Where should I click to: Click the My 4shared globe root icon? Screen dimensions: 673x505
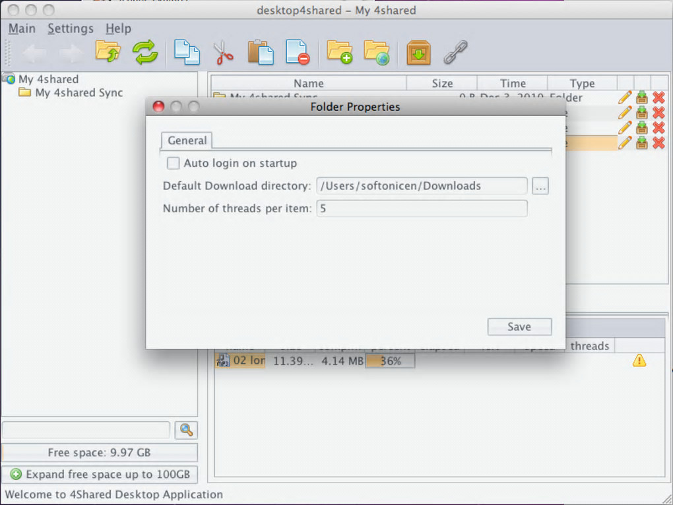[9, 78]
